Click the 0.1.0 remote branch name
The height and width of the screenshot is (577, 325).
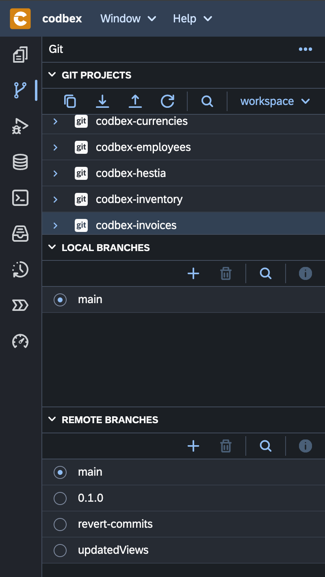[x=91, y=498]
